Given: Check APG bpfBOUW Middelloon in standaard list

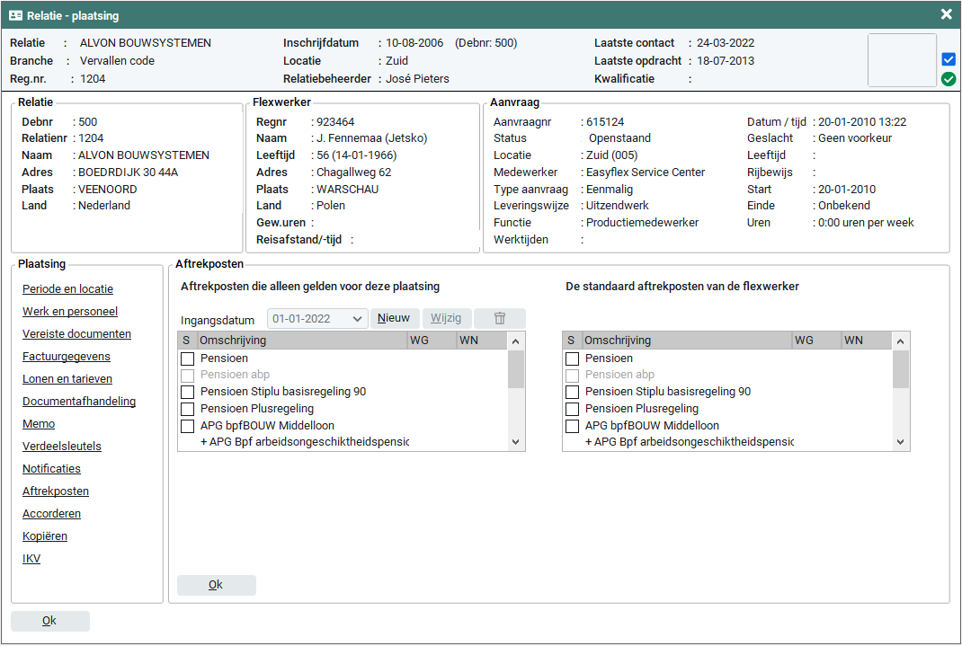Looking at the screenshot, I should (x=572, y=426).
